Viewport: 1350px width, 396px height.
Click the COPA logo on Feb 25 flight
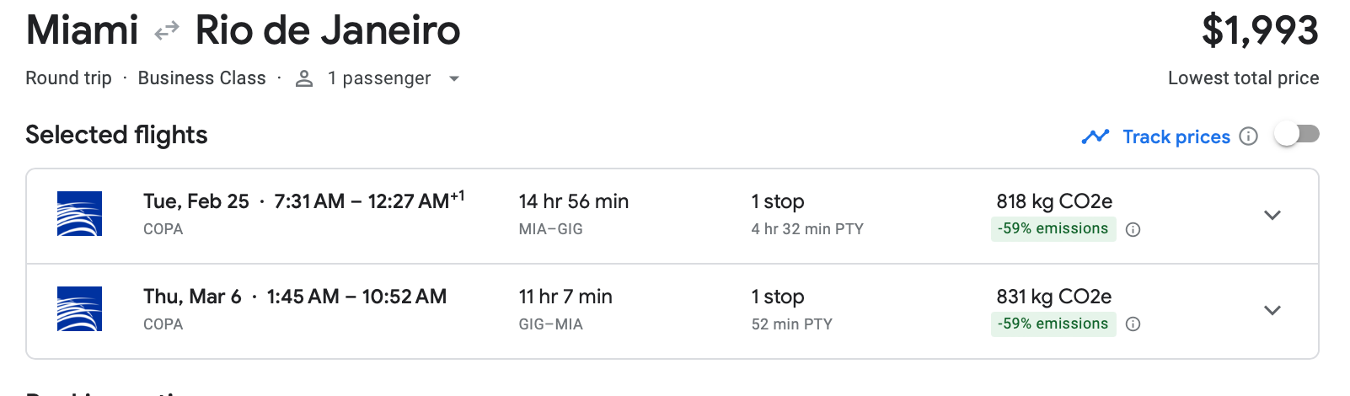point(79,213)
